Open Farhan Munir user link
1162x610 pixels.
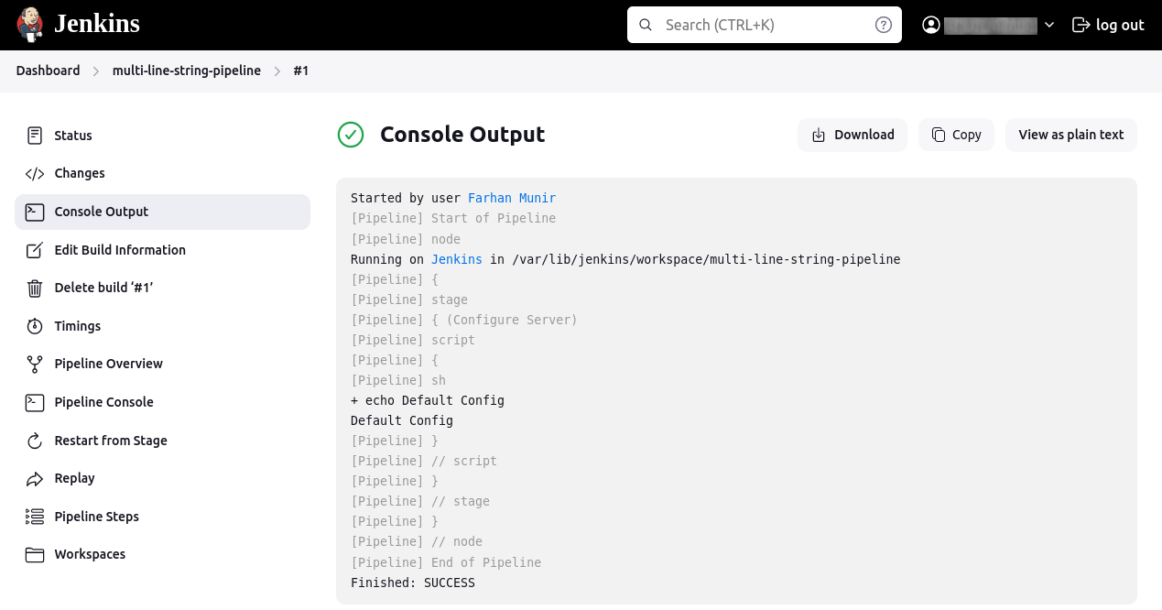point(512,198)
